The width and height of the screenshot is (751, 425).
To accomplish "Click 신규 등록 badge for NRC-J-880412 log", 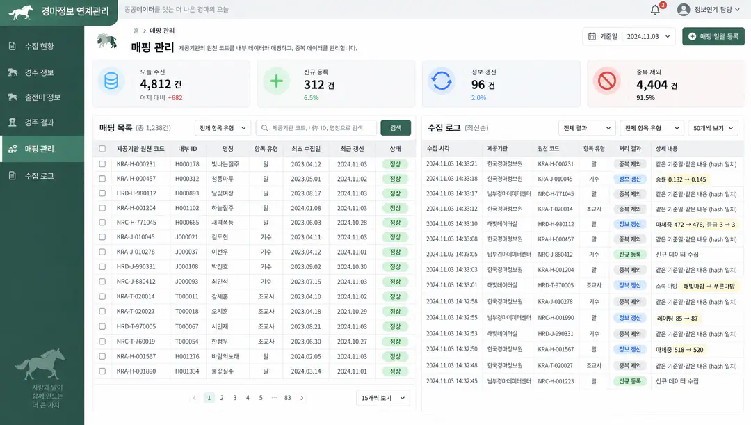I will [x=629, y=255].
